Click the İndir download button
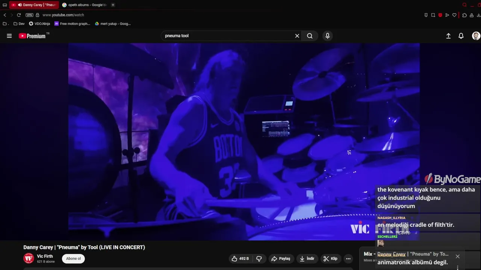 click(307, 259)
